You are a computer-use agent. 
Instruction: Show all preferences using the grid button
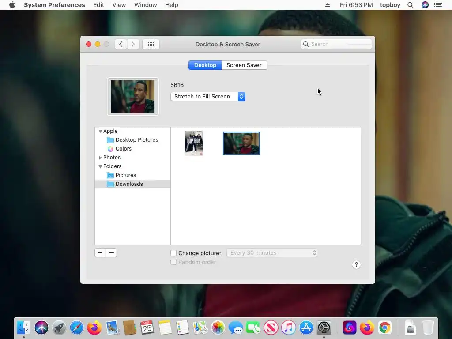pos(151,44)
